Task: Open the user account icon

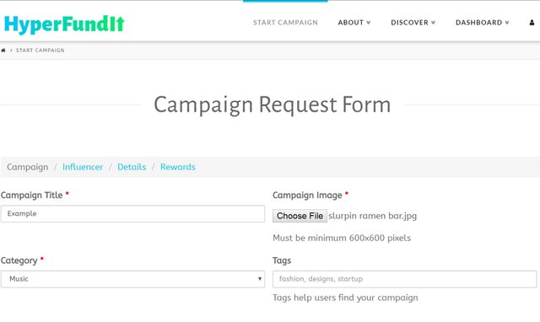Action: (x=532, y=23)
